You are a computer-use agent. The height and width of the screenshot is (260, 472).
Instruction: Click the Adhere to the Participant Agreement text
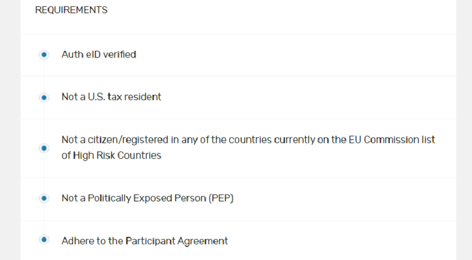click(145, 241)
